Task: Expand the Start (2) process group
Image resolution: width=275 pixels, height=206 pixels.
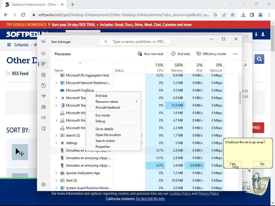Action: tap(56, 181)
